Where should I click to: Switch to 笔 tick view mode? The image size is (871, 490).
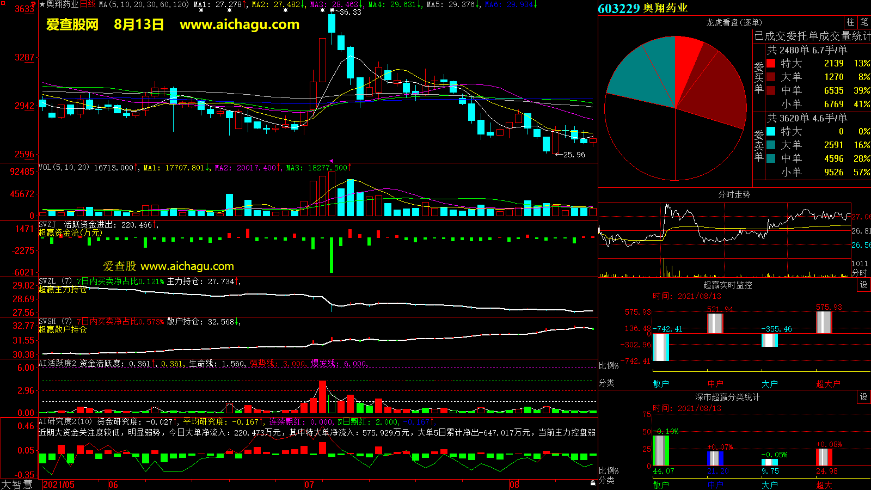point(864,22)
